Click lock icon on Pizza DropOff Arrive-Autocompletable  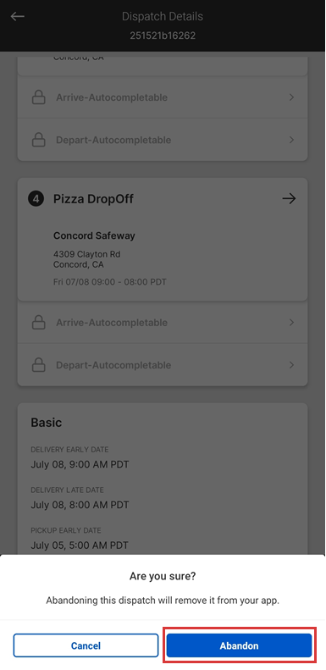(x=39, y=323)
